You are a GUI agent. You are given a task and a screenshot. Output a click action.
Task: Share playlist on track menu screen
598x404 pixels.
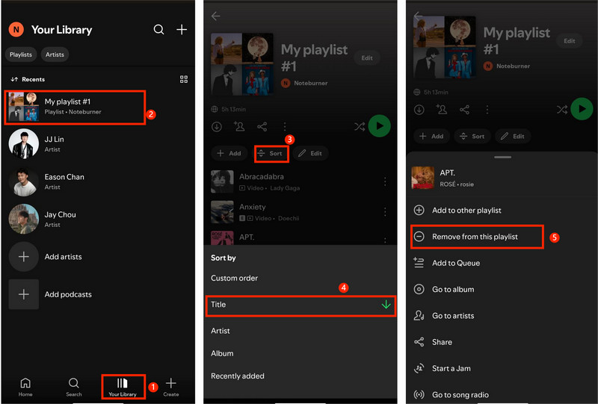[464, 110]
